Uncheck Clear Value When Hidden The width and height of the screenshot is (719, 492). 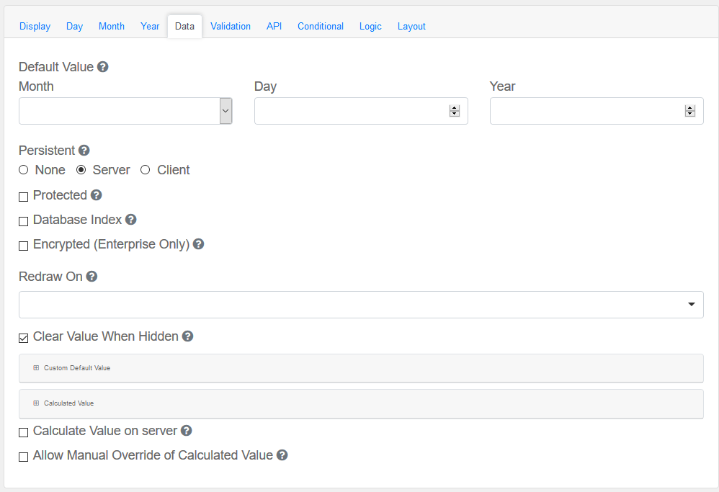coord(24,338)
